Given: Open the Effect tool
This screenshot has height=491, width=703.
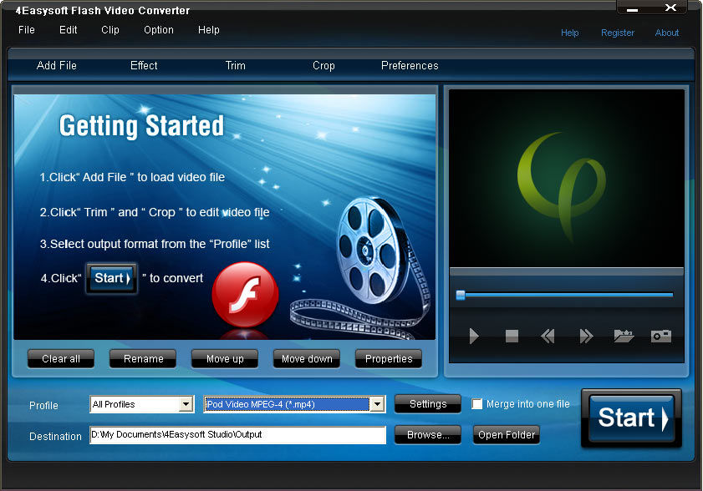Looking at the screenshot, I should [144, 65].
